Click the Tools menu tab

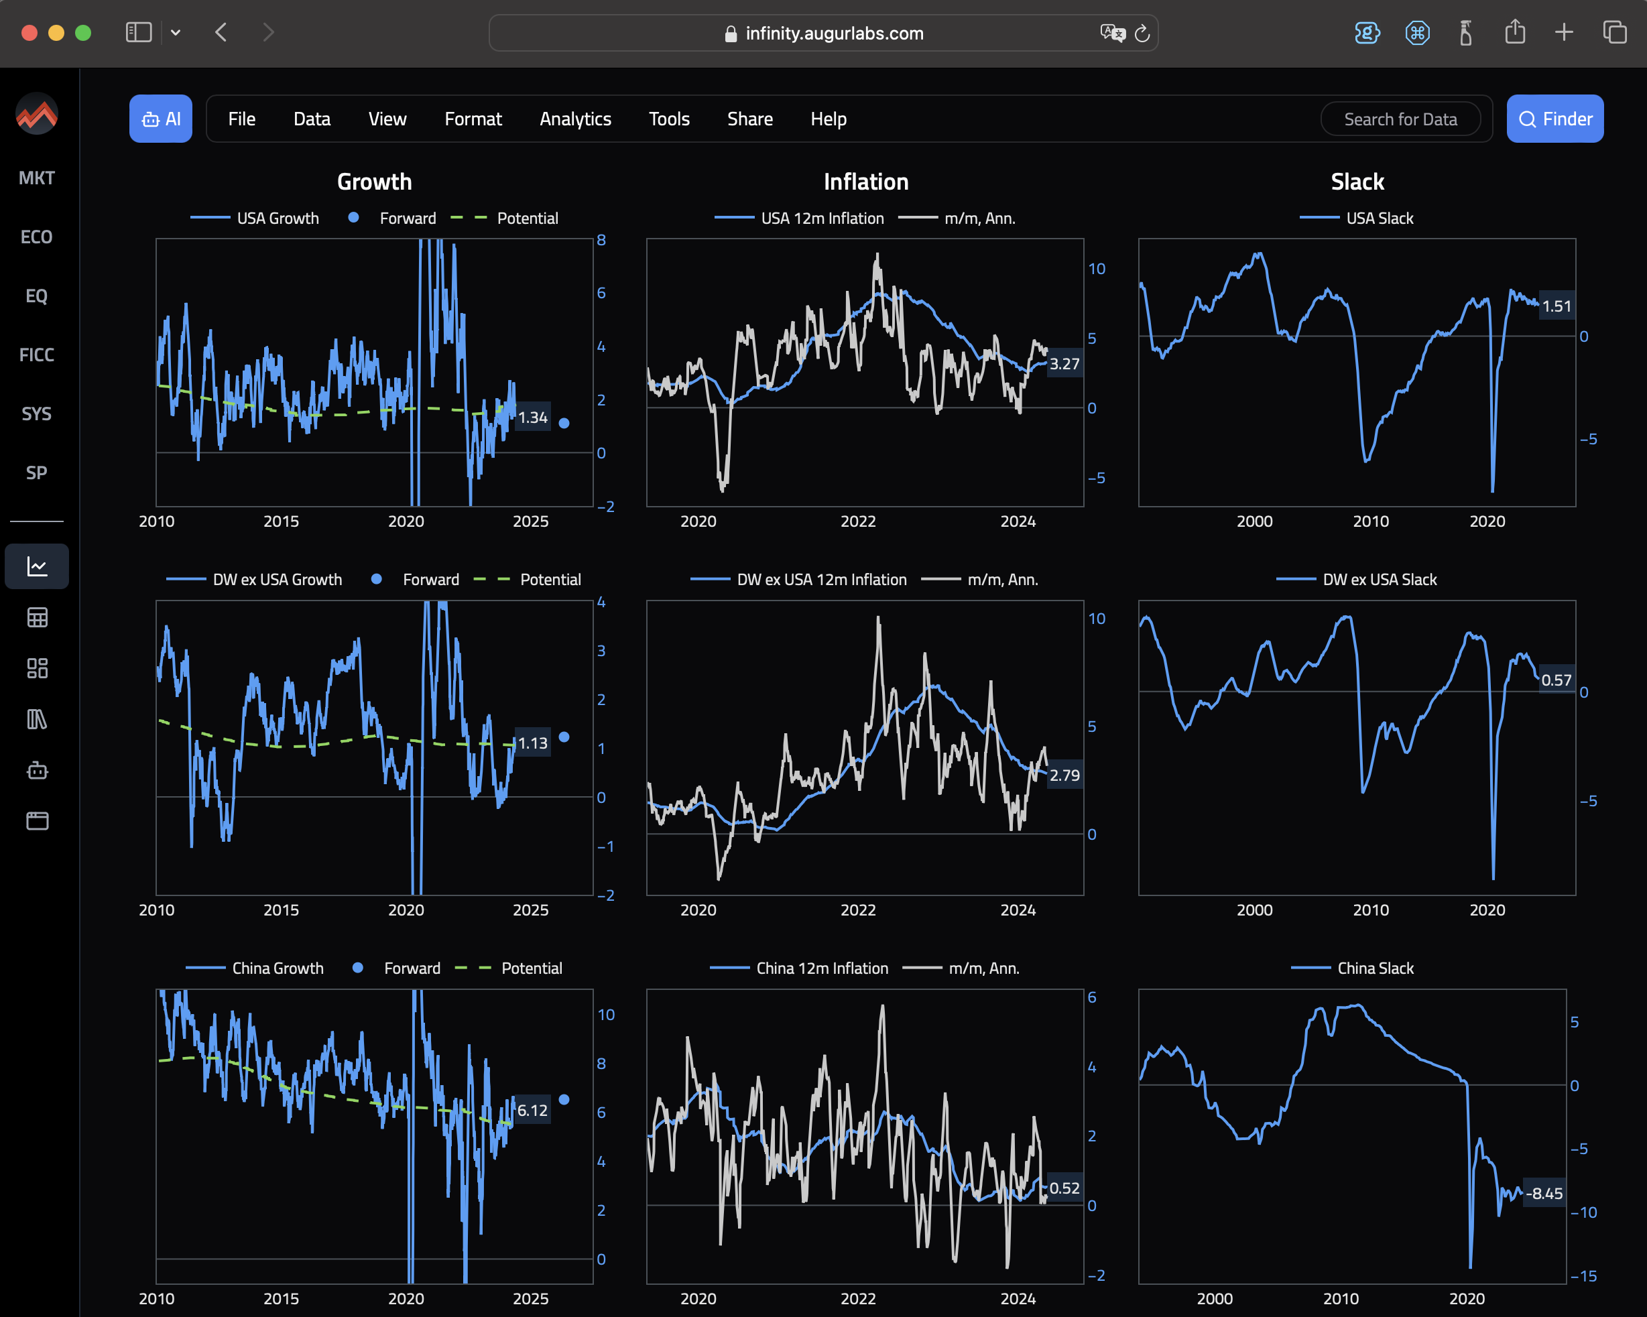(670, 118)
